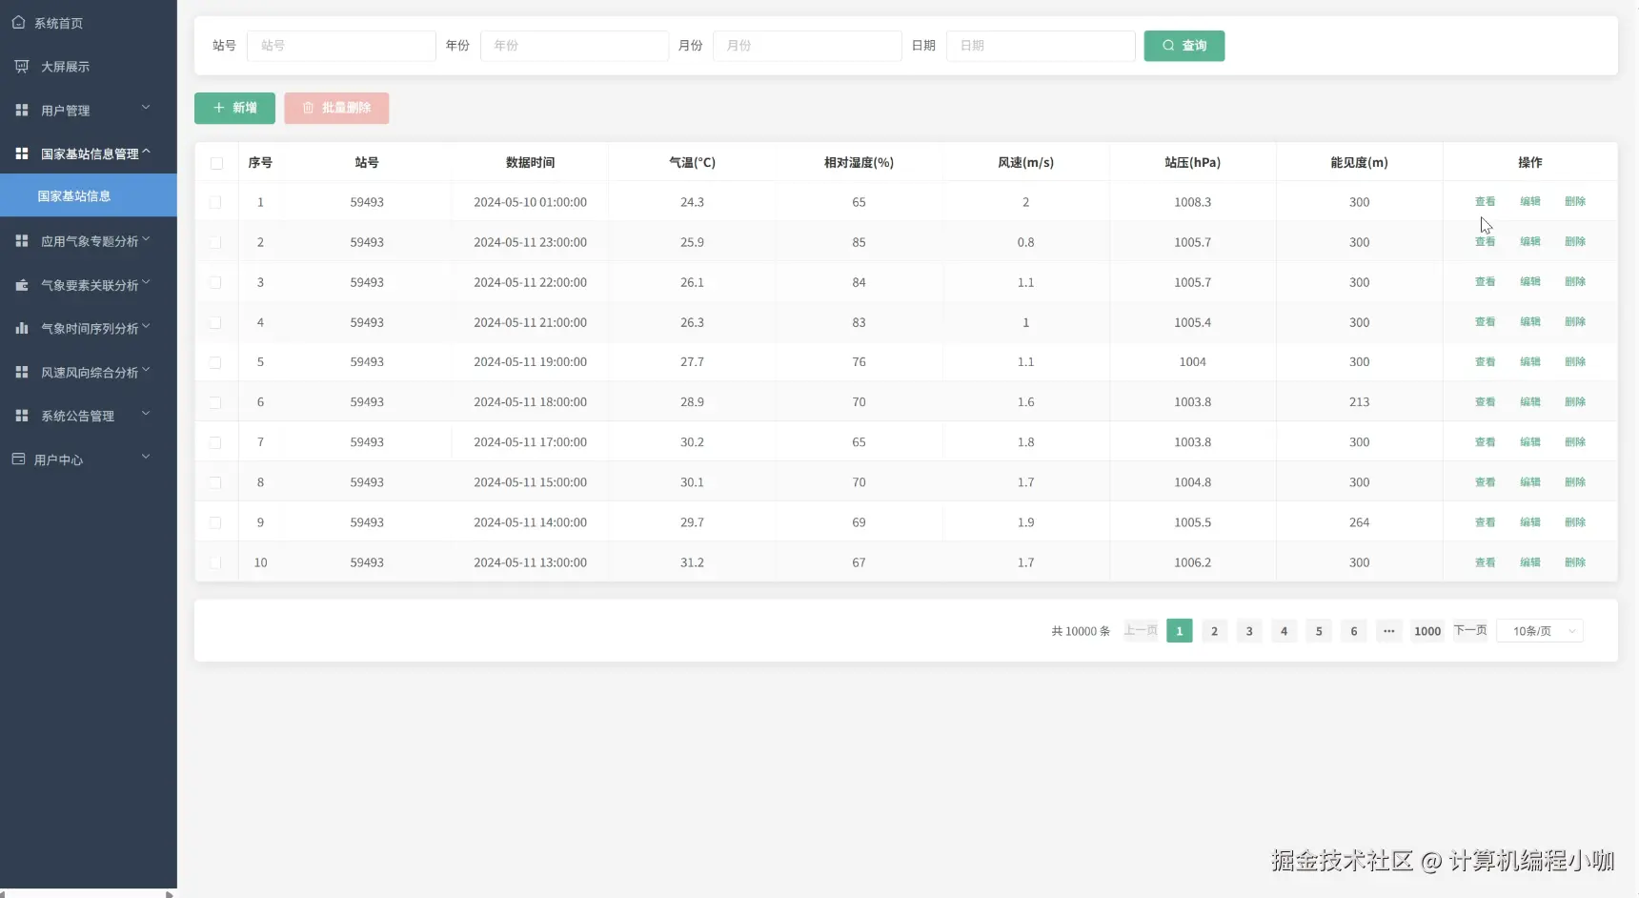Viewport: 1639px width, 898px height.
Task: Click the grid icon beside 国家基站信息管理
Action: [x=22, y=153]
